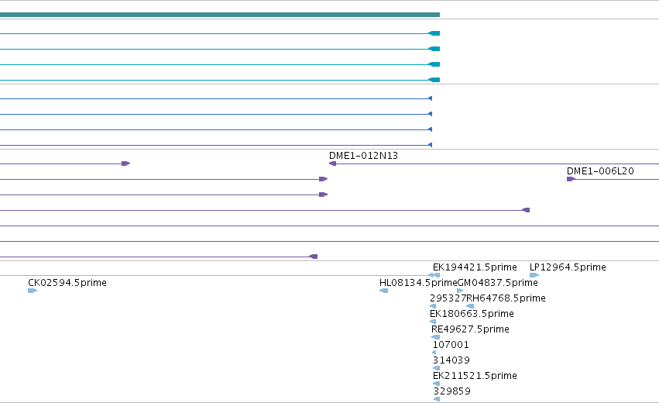The width and height of the screenshot is (659, 403).
Task: Select the 295327 arrow glyph
Action: pyautogui.click(x=433, y=306)
